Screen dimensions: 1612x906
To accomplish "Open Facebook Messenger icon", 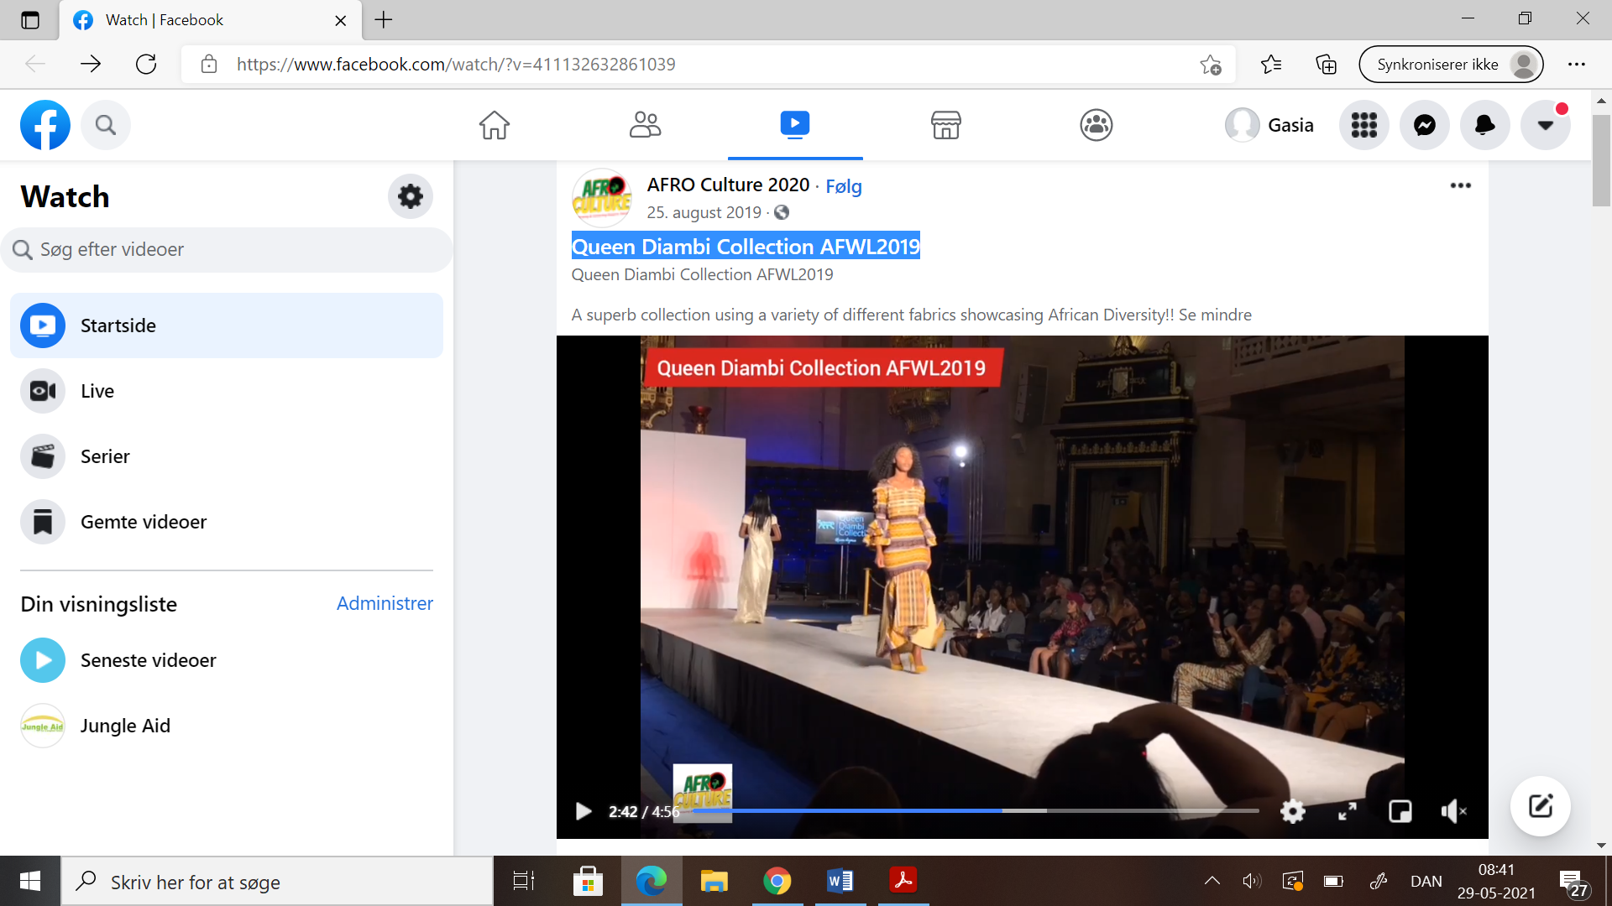I will coord(1424,126).
